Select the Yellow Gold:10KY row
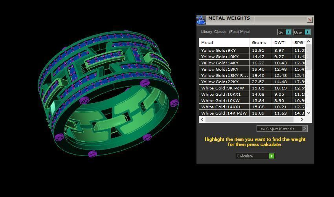The image size is (334, 197). pos(252,57)
